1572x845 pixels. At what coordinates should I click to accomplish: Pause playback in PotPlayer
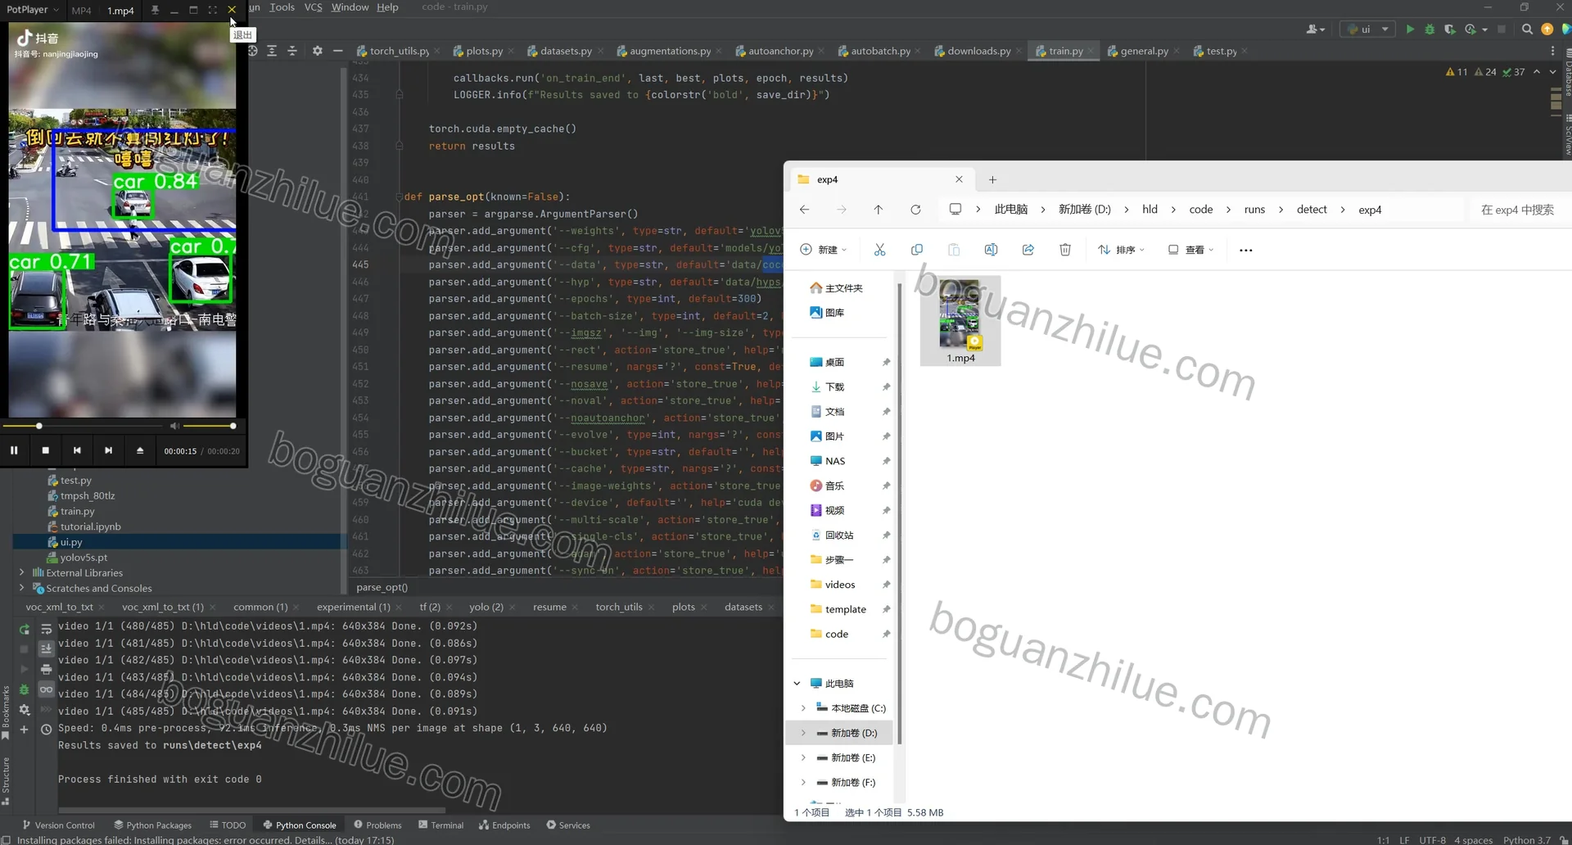[14, 450]
